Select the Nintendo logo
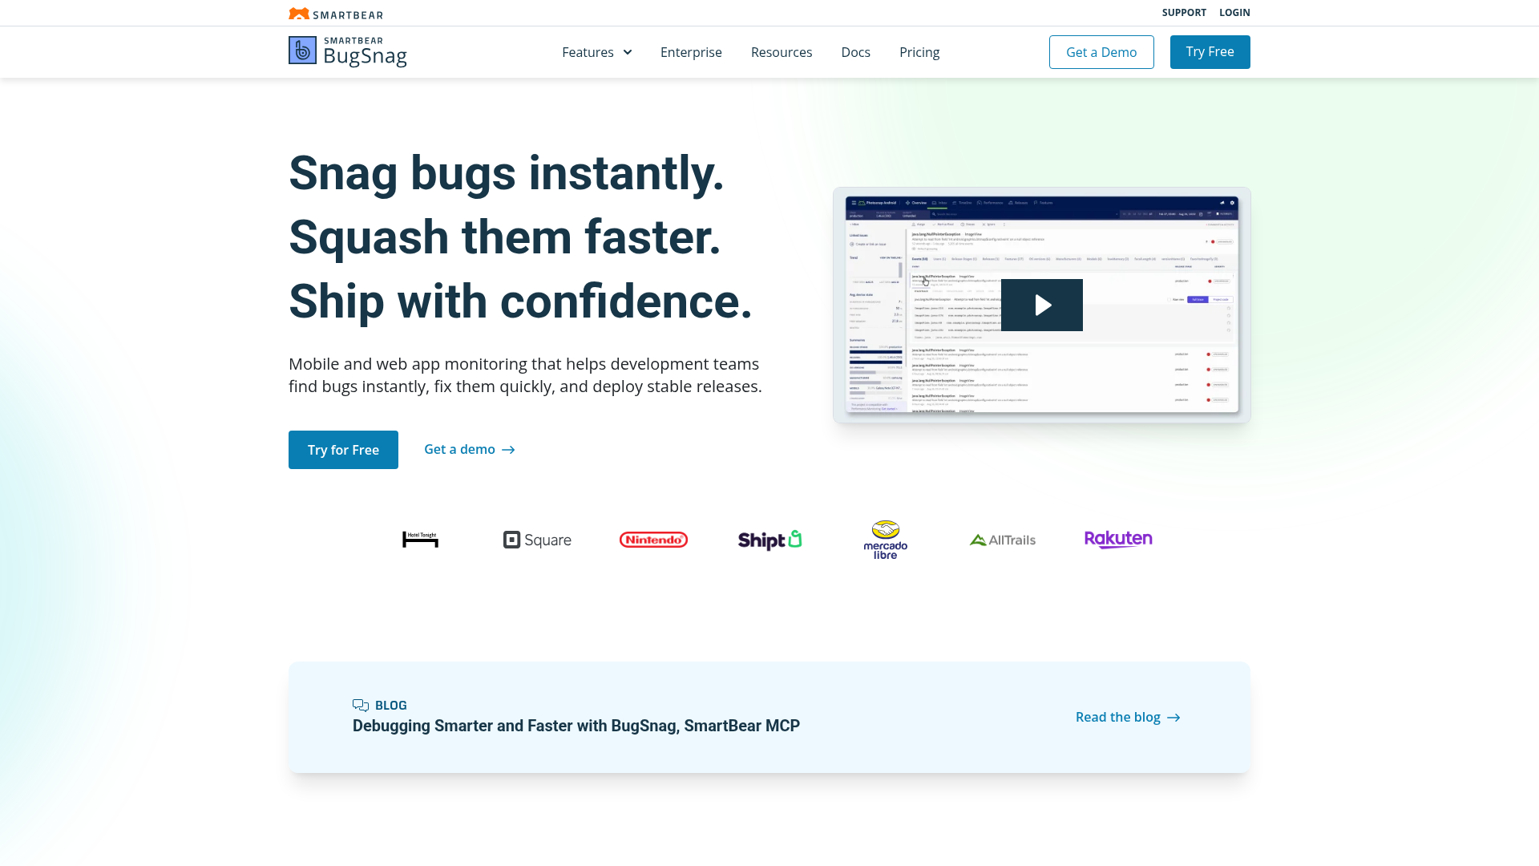The width and height of the screenshot is (1539, 866). pos(653,540)
